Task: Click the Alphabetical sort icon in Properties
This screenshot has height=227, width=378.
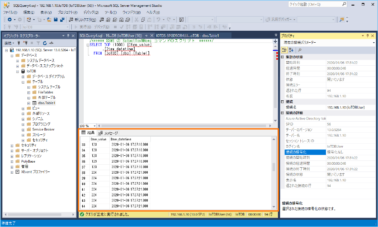Action: coord(291,50)
